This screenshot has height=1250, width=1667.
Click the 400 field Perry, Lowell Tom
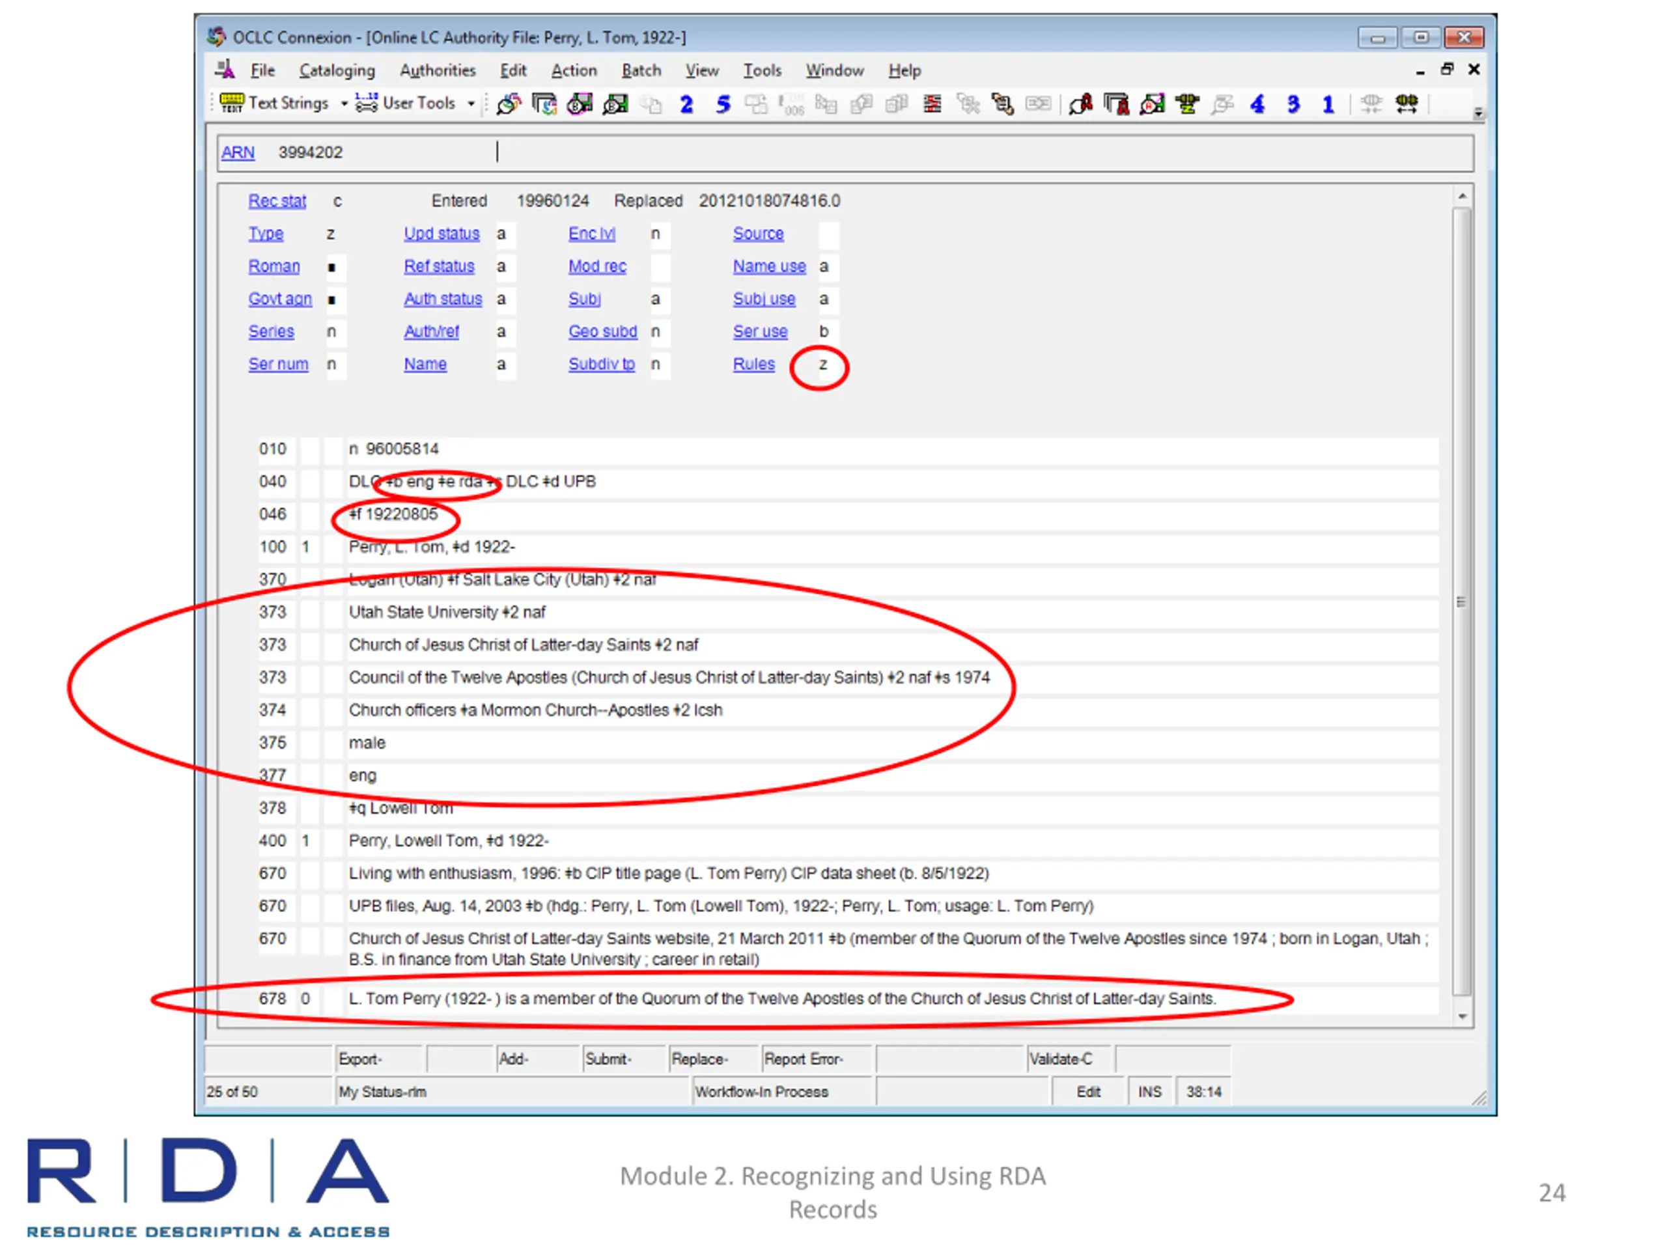coord(891,841)
